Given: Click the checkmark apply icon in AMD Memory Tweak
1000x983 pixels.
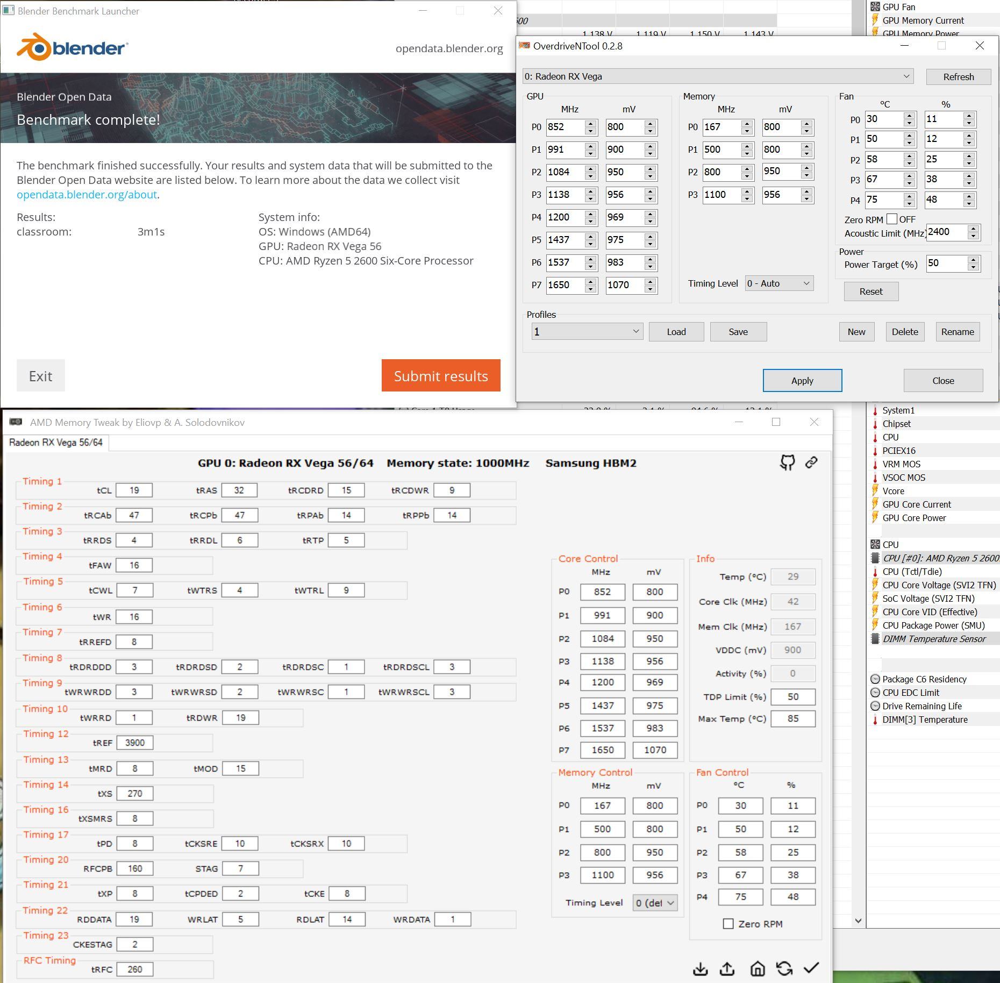Looking at the screenshot, I should pos(811,968).
